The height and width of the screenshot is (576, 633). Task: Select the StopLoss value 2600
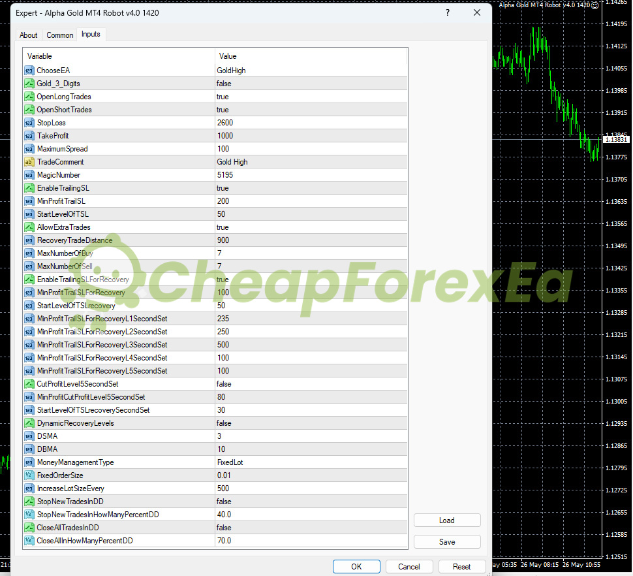[225, 123]
